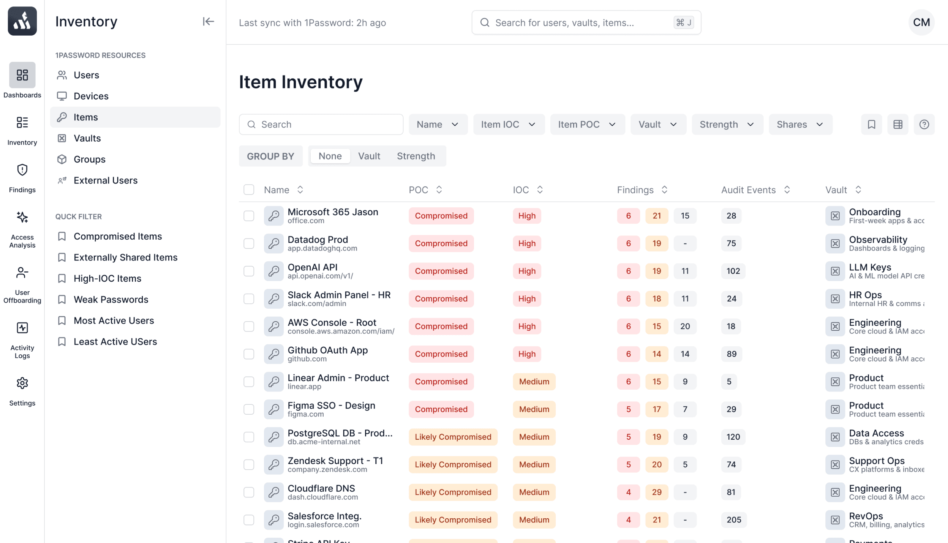Click RevOps vault icon
Viewport: 948px width, 543px height.
click(835, 520)
